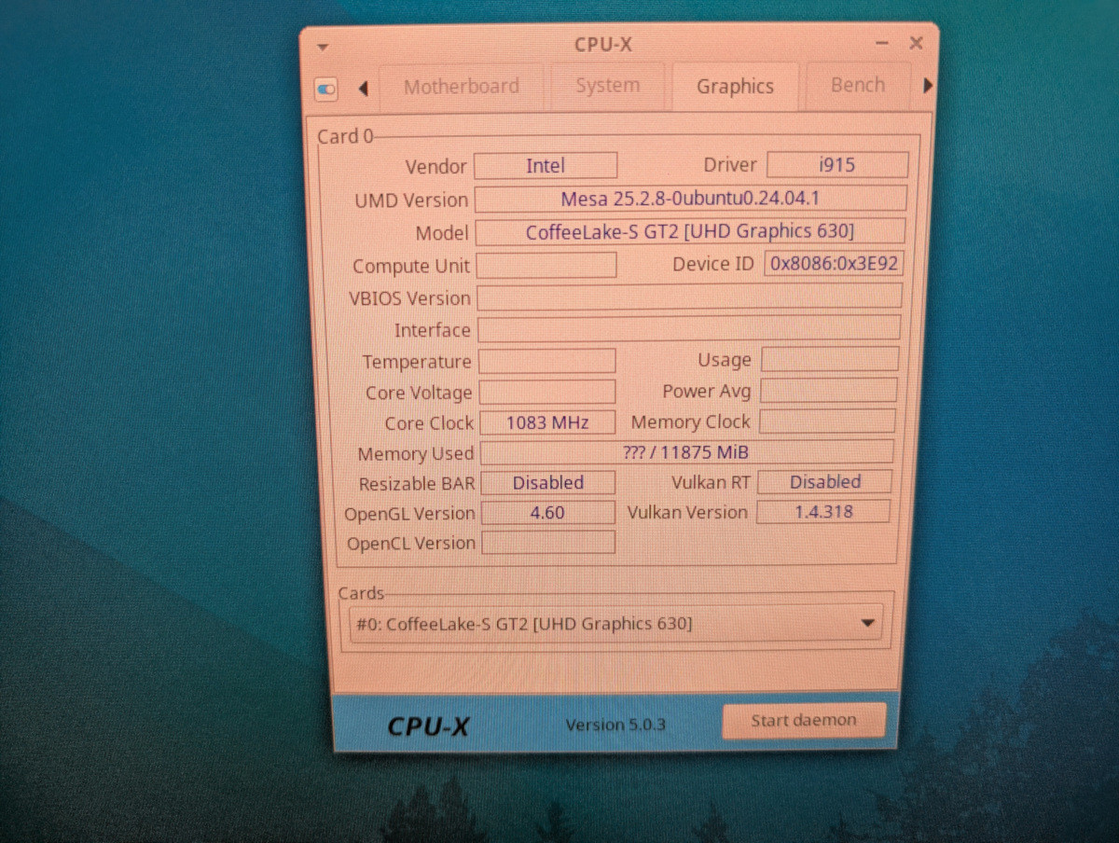This screenshot has height=843, width=1119.
Task: Click the Cards group label
Action: click(x=361, y=593)
